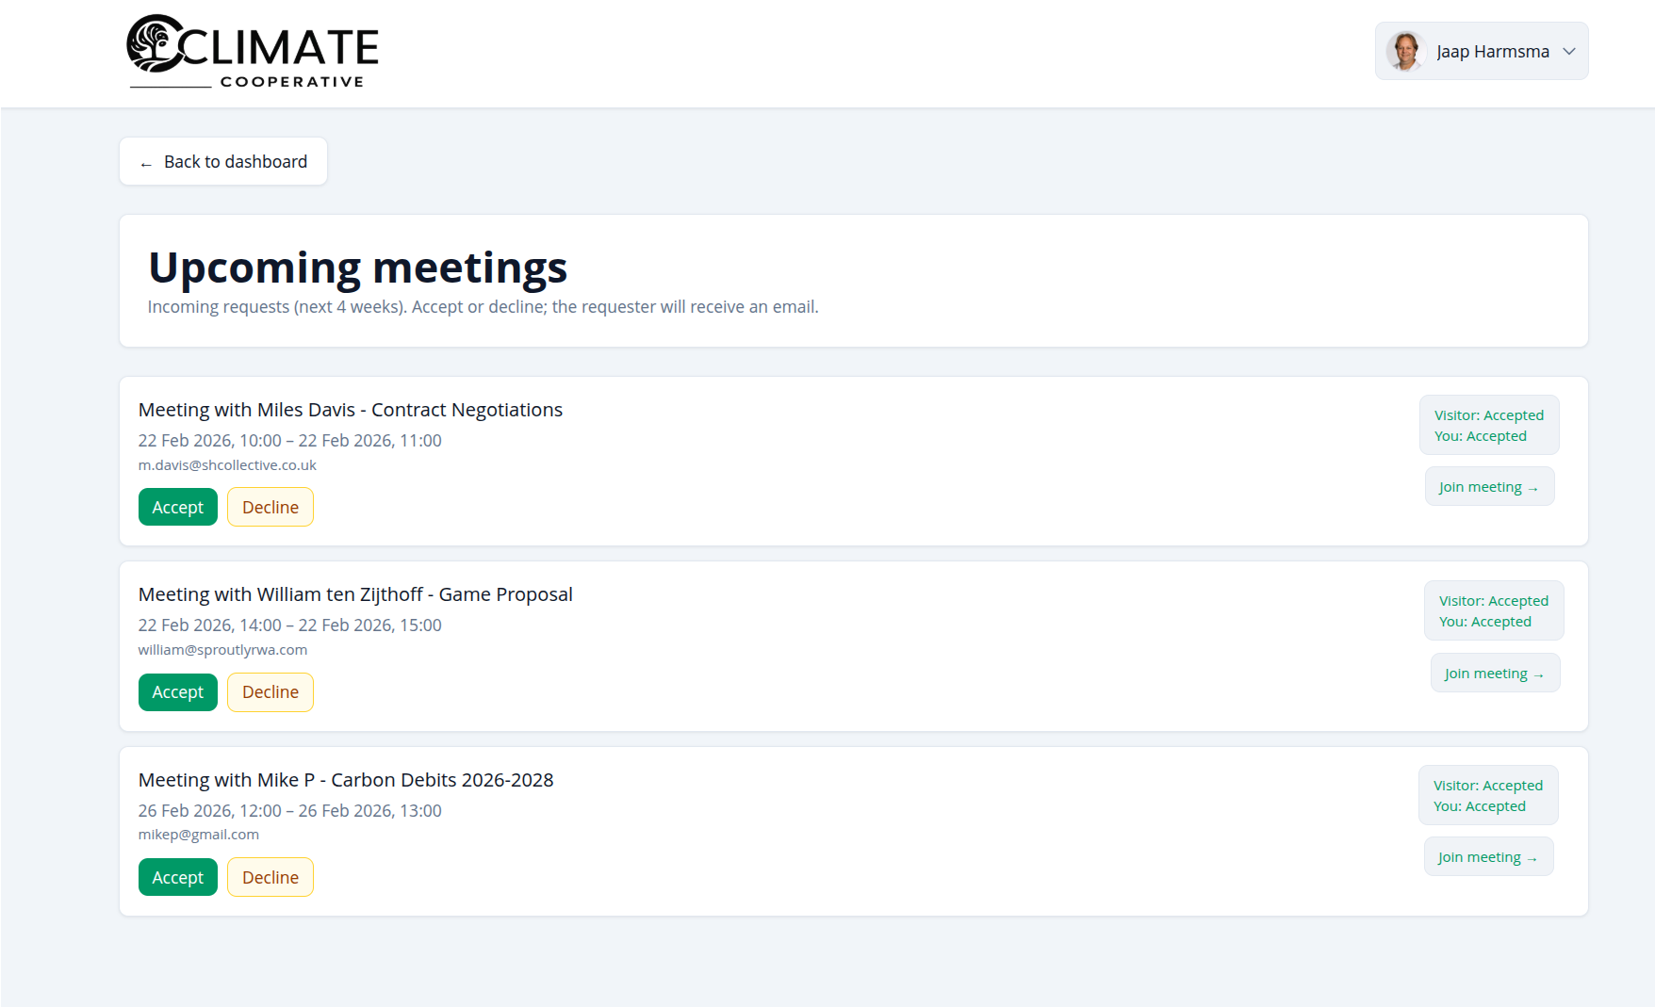The image size is (1655, 1007).
Task: Expand the user menu chevron
Action: coord(1569,51)
